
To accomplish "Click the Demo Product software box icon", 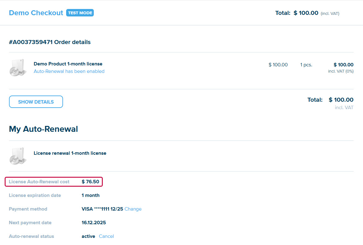I will point(18,68).
